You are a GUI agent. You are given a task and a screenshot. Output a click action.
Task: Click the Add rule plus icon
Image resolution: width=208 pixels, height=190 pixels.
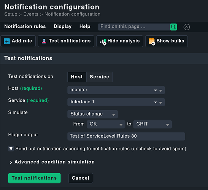point(7,41)
